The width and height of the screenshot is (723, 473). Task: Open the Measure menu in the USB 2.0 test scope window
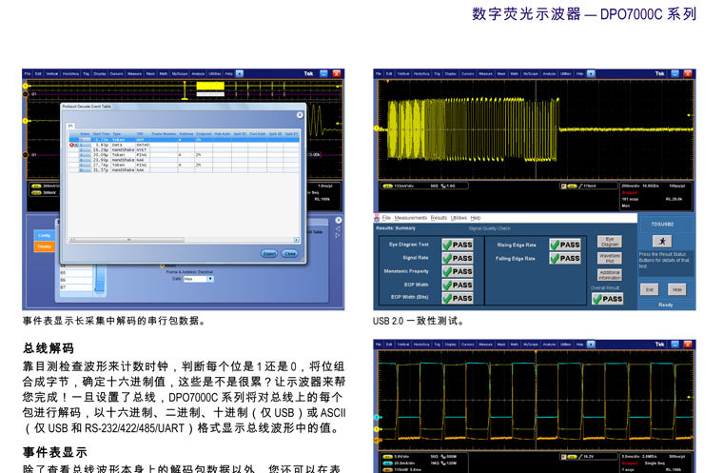click(485, 73)
